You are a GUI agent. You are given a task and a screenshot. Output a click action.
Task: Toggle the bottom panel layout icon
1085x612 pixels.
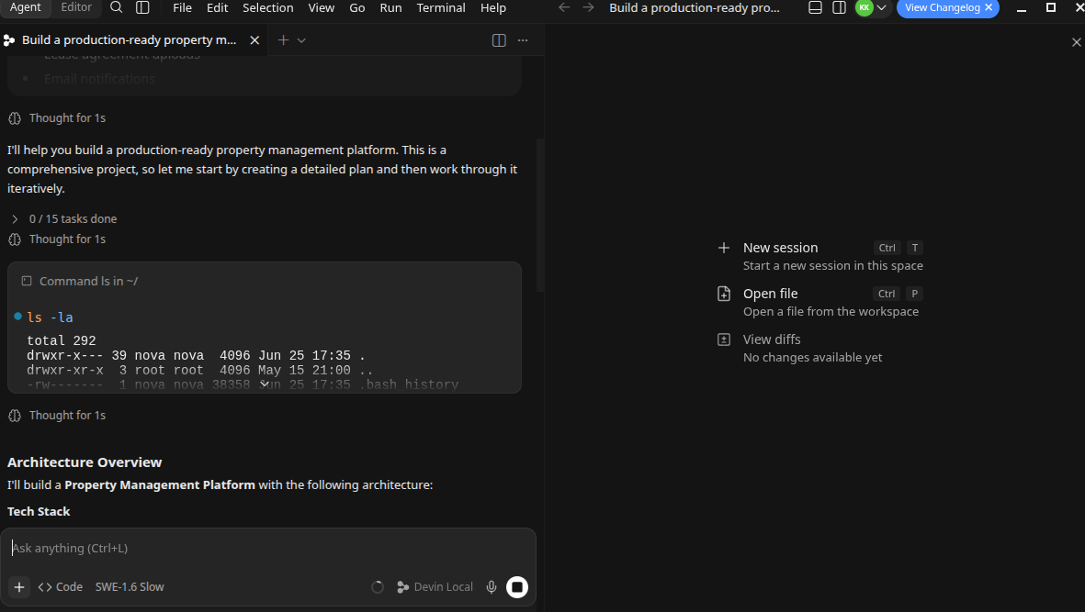pyautogui.click(x=815, y=7)
